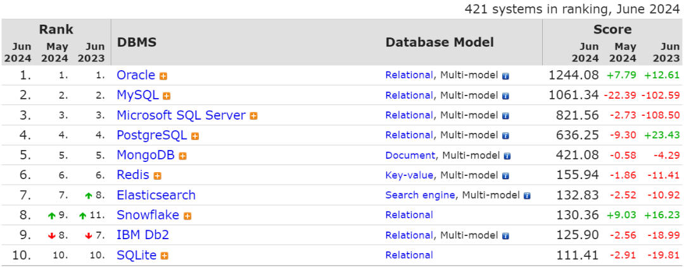This screenshot has height=267, width=684.
Task: Click the Multi-model info icon in MongoDB row
Action: 507,156
